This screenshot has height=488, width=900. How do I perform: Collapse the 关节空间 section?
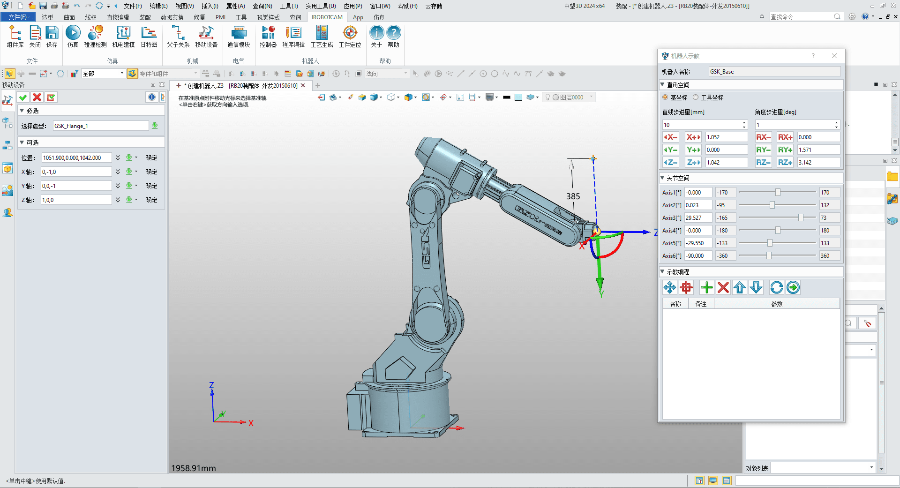(662, 178)
